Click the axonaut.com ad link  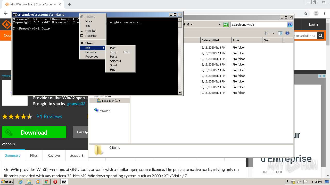coord(271,172)
